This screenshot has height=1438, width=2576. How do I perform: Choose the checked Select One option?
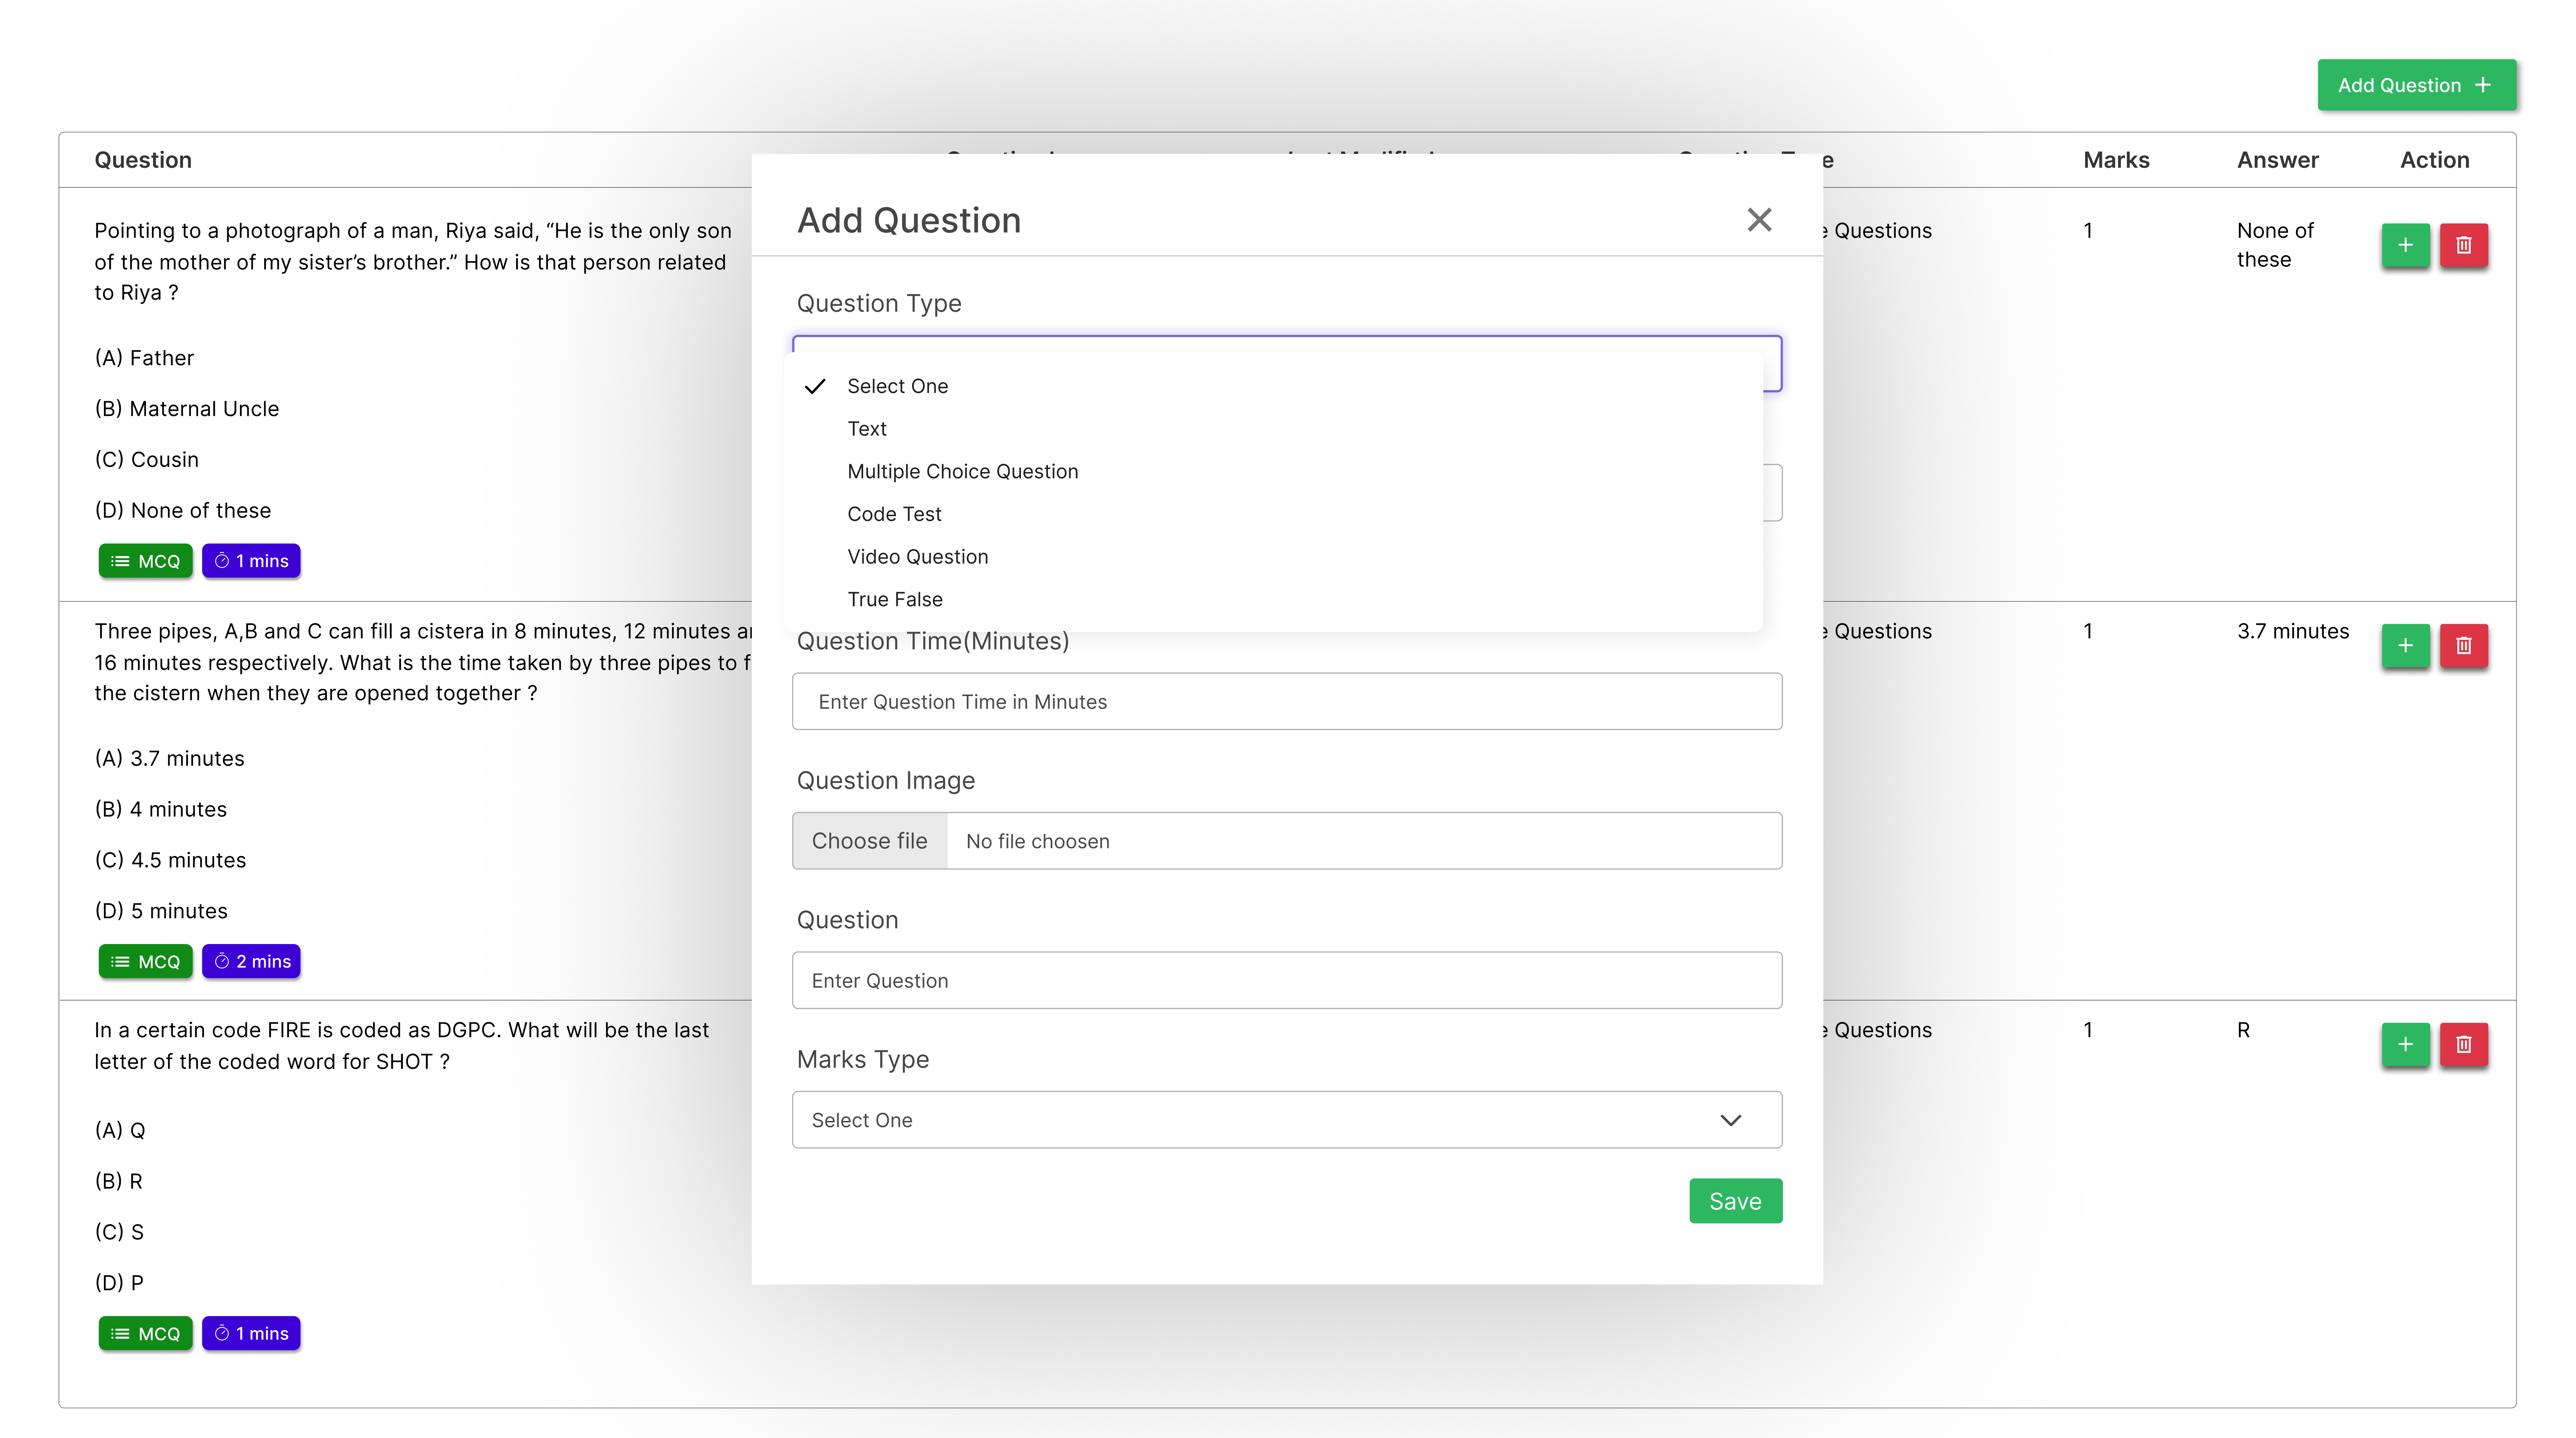click(x=897, y=386)
